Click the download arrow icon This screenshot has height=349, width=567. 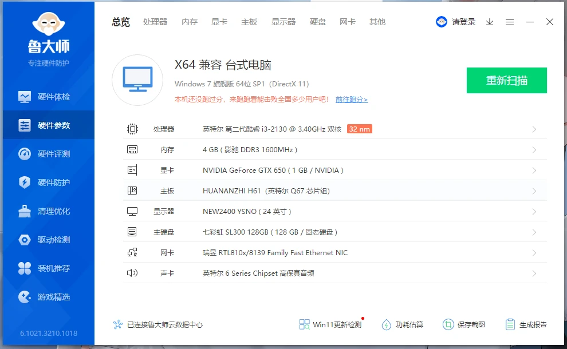(x=490, y=22)
